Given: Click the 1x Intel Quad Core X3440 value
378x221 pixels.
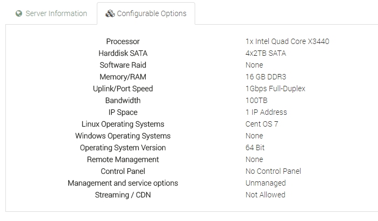Looking at the screenshot, I should [287, 41].
